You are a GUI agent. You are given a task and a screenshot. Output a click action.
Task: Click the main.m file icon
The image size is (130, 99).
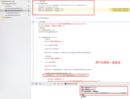(6, 6)
